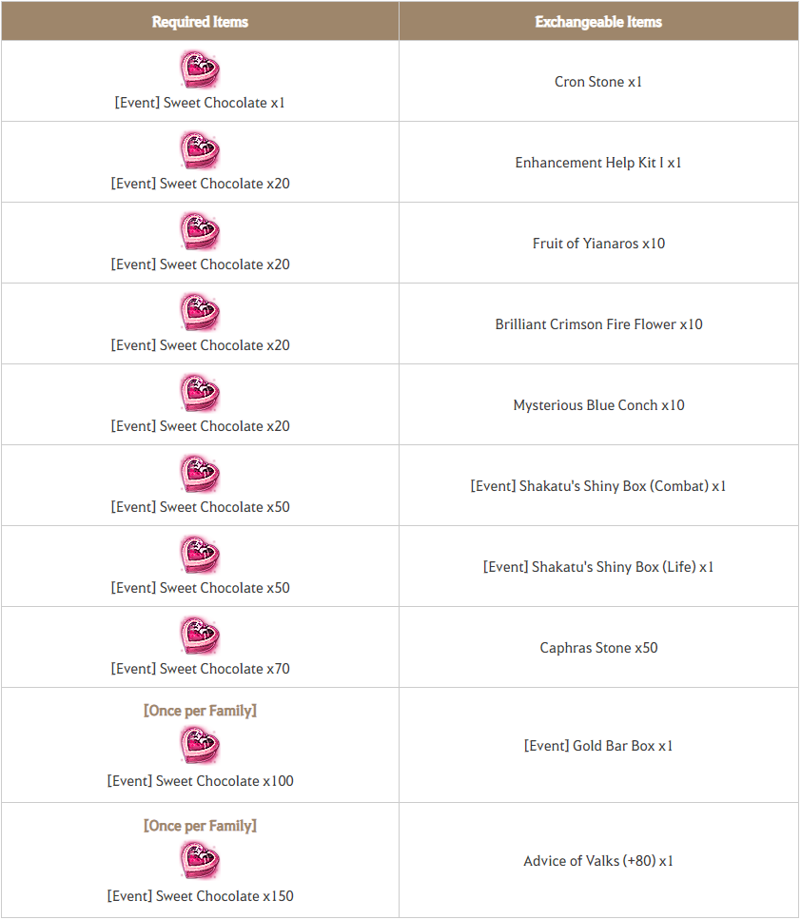
Task: Click the Sweet Chocolate x70 requirement text
Action: [200, 669]
